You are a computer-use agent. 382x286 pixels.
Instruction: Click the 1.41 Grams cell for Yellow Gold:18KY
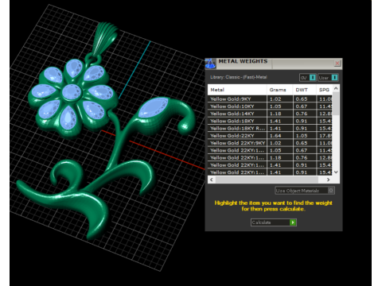coord(280,121)
